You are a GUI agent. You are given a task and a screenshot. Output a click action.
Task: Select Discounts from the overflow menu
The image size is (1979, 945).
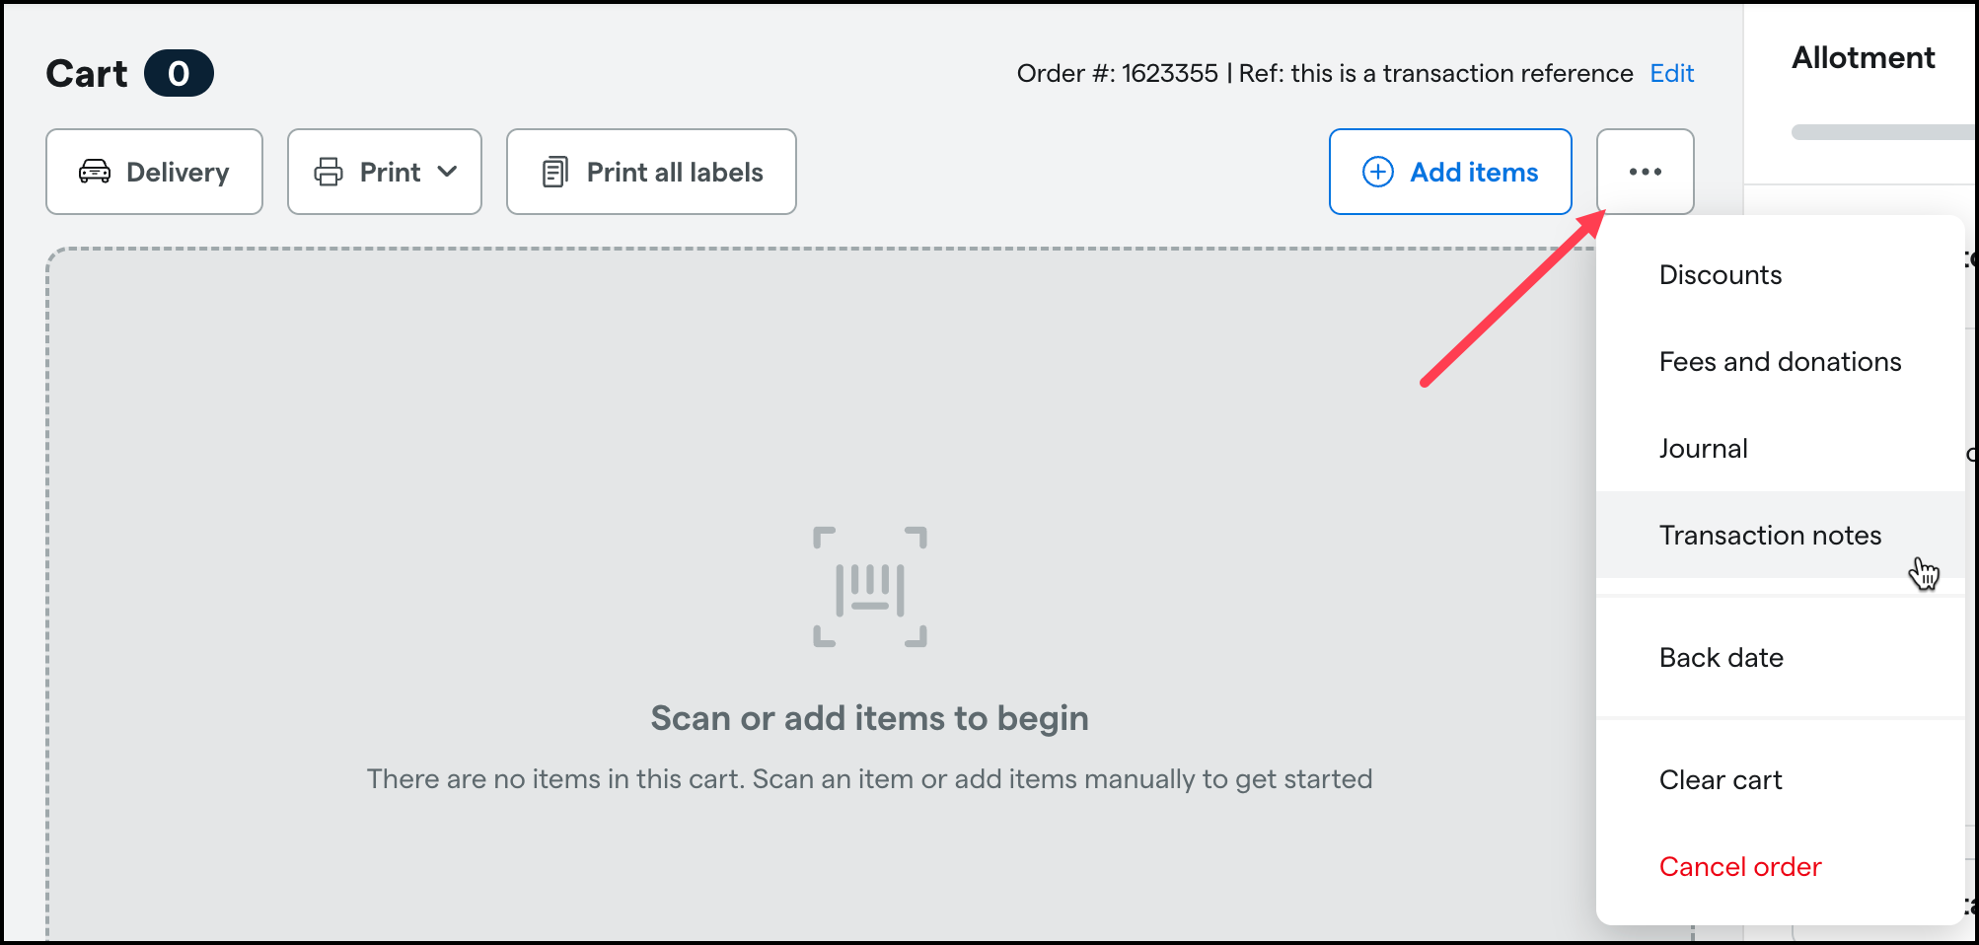tap(1720, 275)
